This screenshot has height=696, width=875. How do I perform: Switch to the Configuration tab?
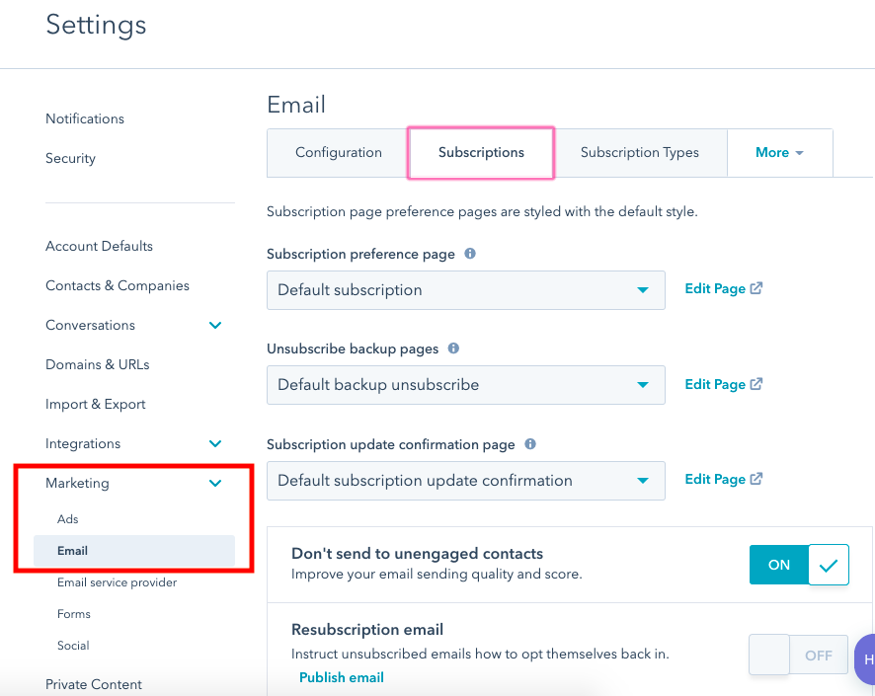pos(339,153)
